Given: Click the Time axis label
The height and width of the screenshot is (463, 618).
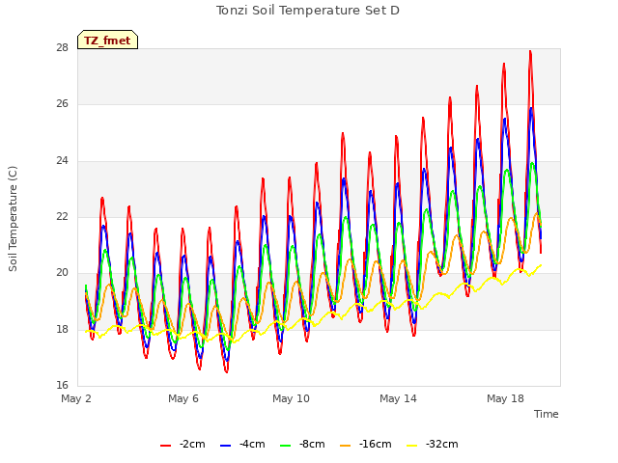Looking at the screenshot, I should tap(547, 414).
